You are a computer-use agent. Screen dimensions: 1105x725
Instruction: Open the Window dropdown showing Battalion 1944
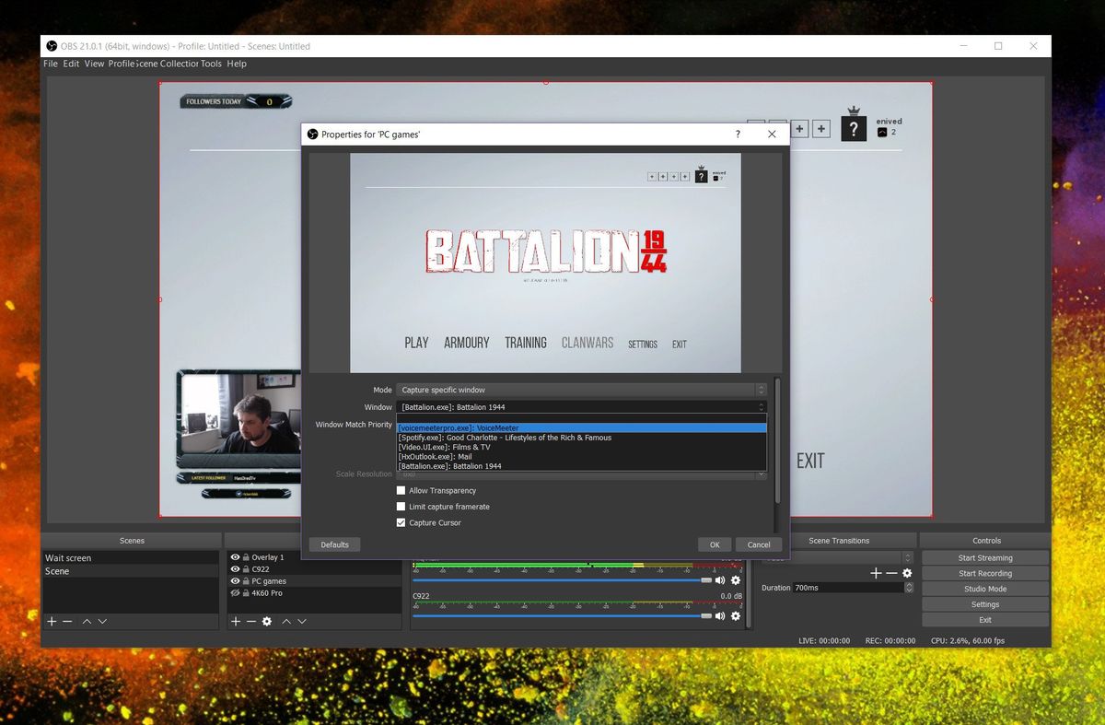coord(582,406)
